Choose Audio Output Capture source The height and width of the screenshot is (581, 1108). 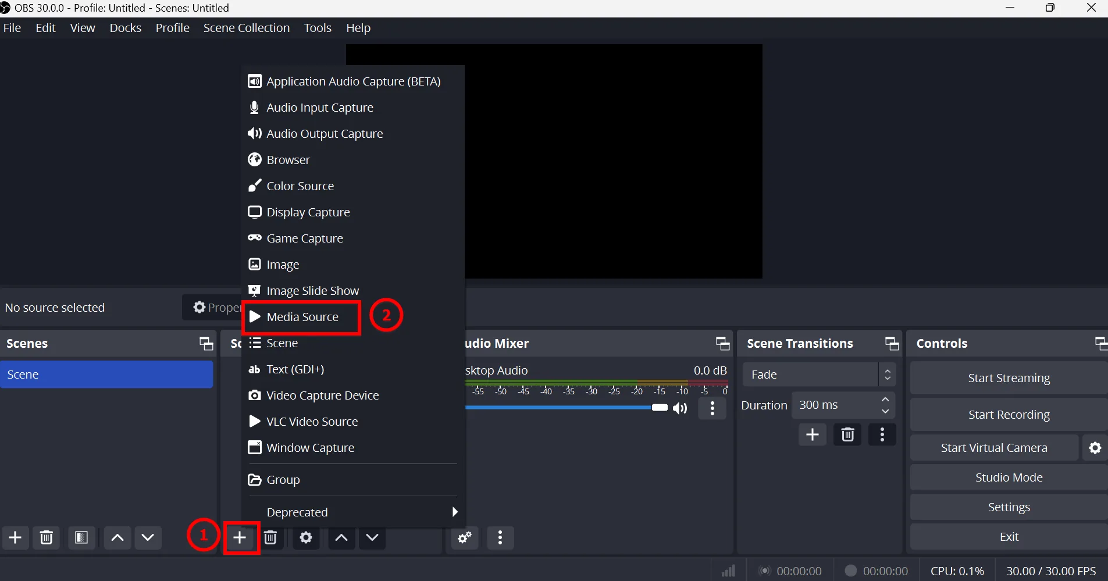point(353,134)
